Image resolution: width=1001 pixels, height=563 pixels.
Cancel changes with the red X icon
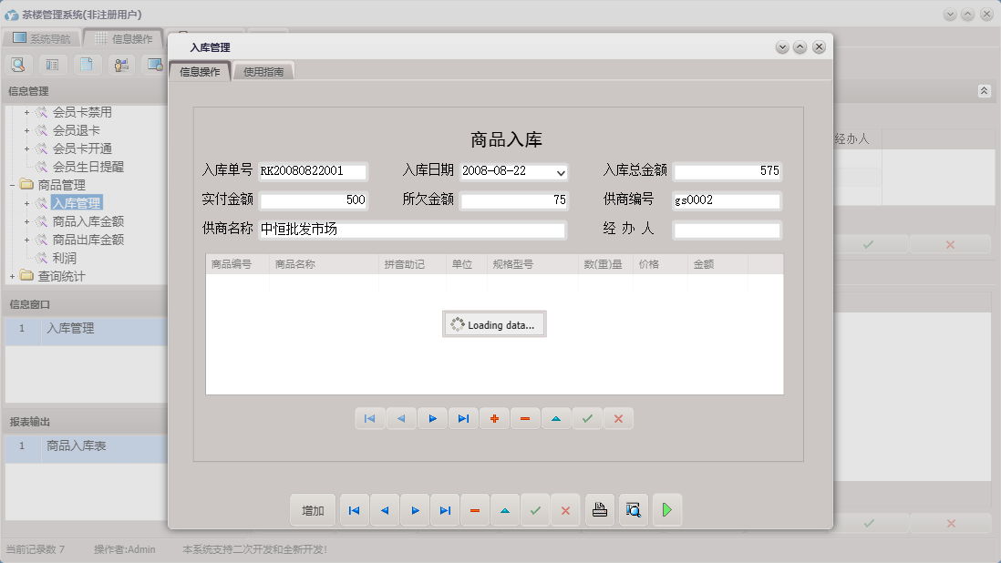[x=618, y=418]
